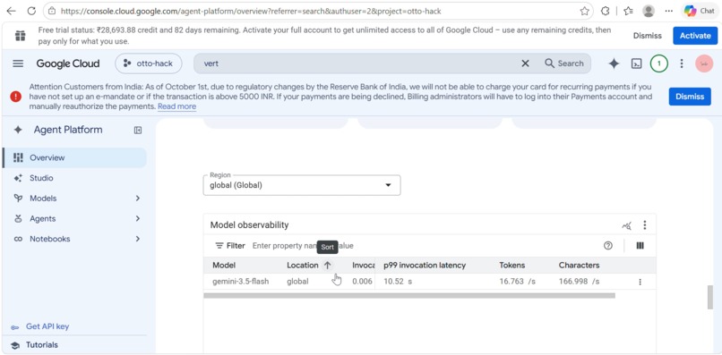Click the Search button in the top bar

tap(564, 63)
